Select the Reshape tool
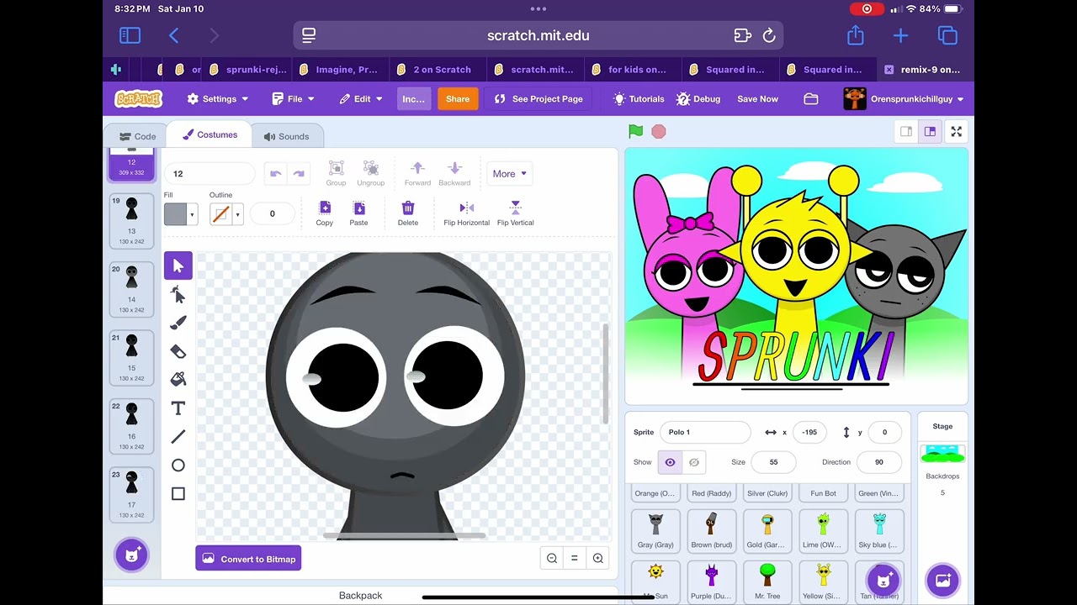 pos(178,294)
